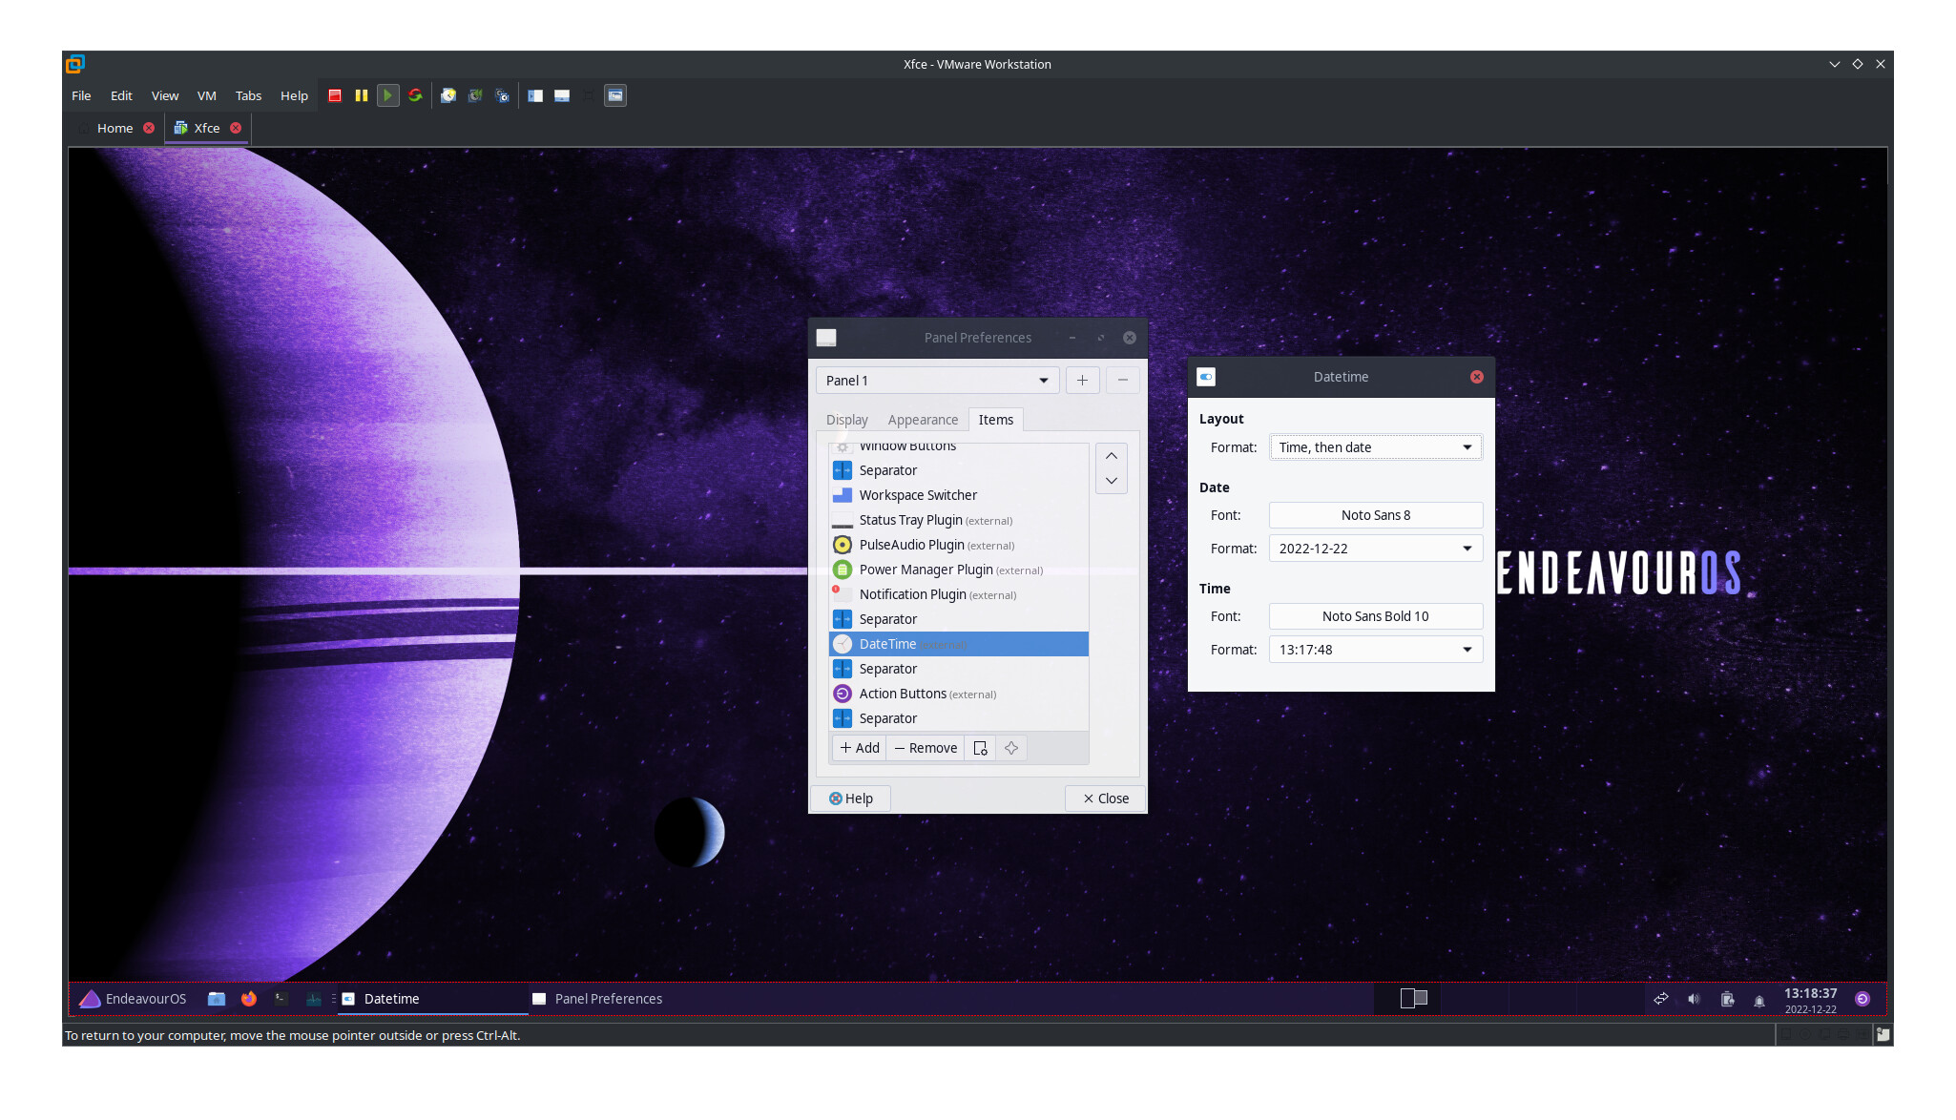Pause the virtual machine via toolbar
The height and width of the screenshot is (1120, 1956).
[x=362, y=94]
